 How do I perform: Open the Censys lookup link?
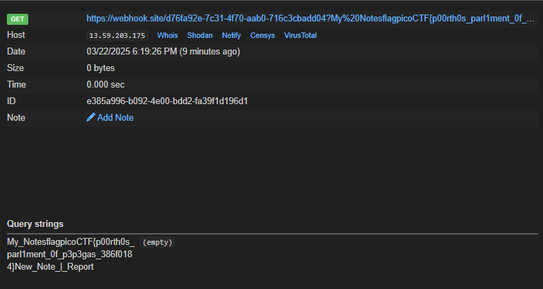[x=262, y=35]
